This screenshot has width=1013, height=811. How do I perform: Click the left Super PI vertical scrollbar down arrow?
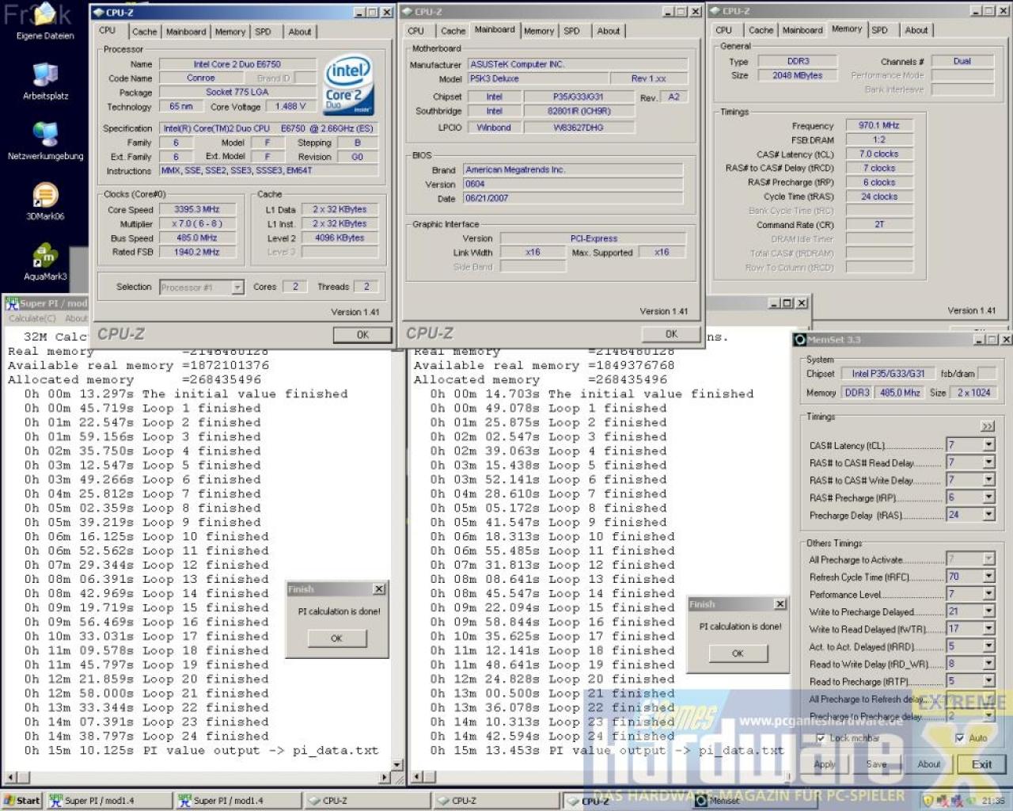point(397,765)
